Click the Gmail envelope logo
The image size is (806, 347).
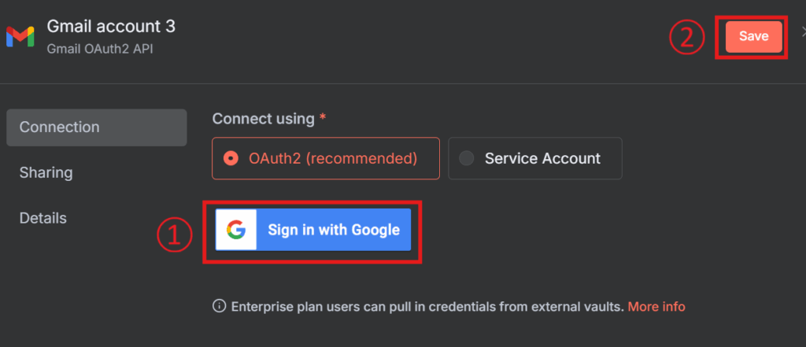coord(20,35)
